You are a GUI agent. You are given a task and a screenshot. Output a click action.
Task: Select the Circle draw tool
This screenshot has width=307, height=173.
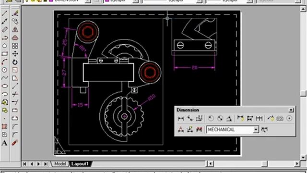[4, 70]
